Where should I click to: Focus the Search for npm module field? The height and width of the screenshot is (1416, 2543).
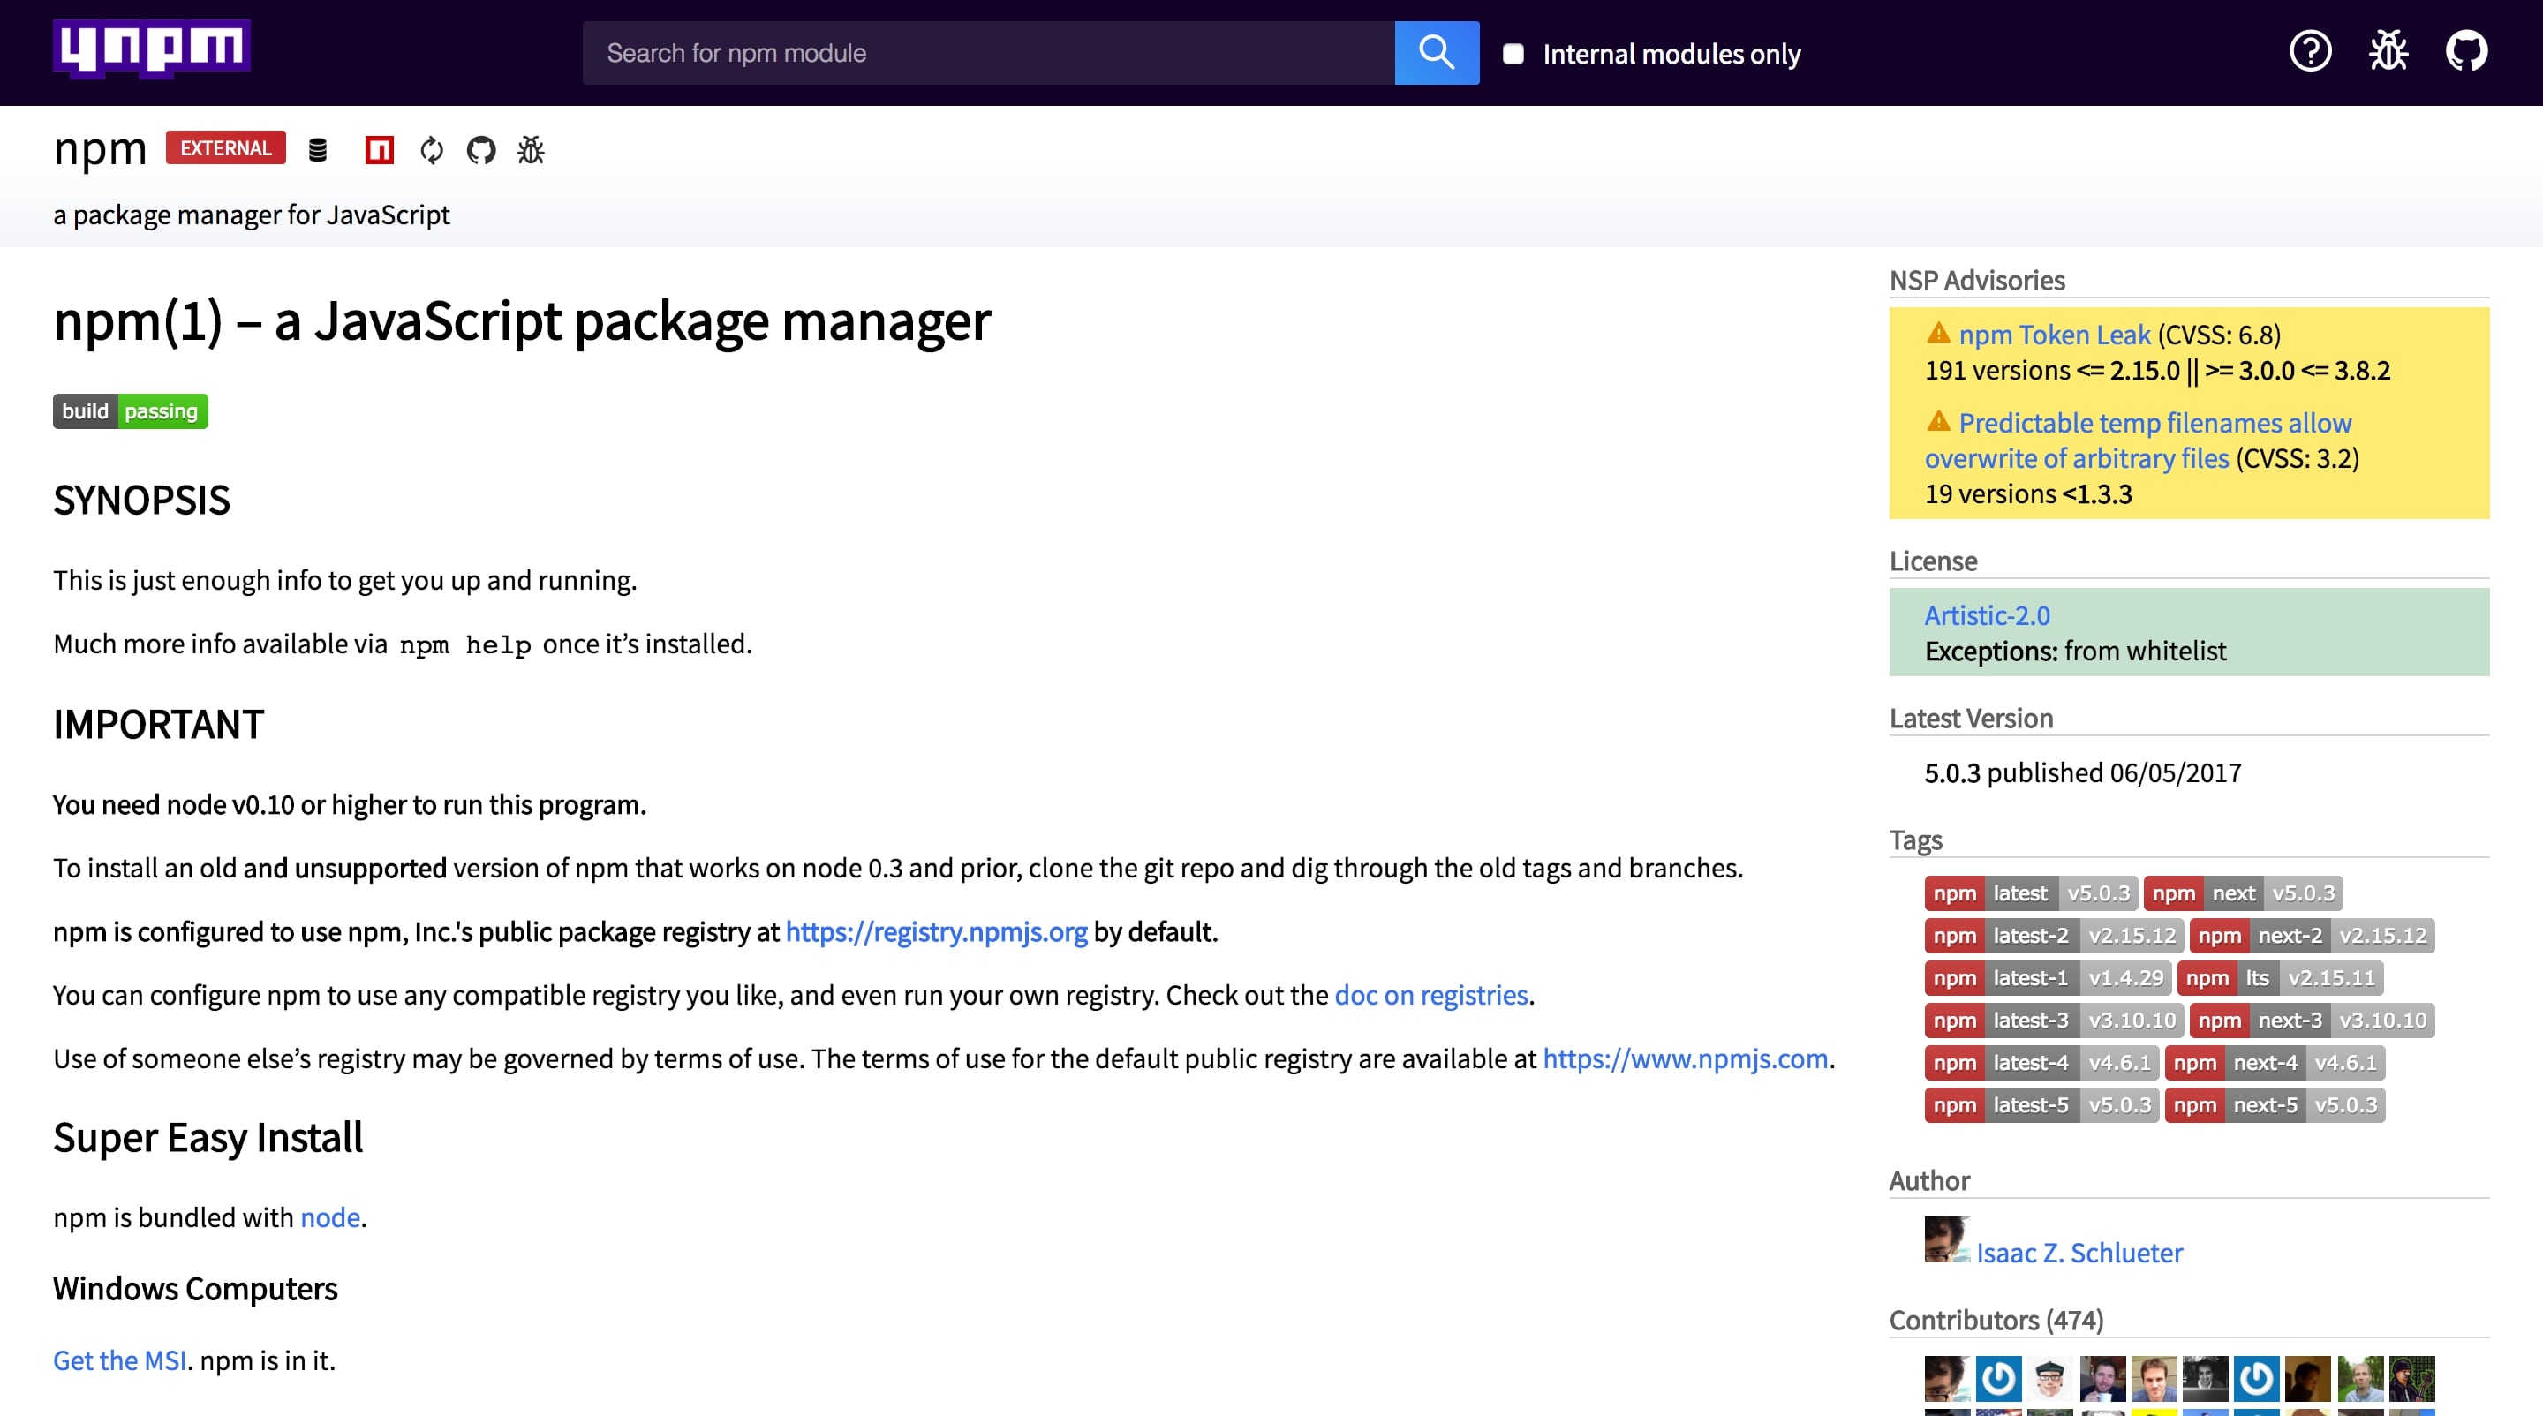[x=987, y=53]
